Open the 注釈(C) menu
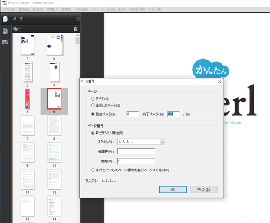The width and height of the screenshot is (270, 223). click(x=66, y=9)
